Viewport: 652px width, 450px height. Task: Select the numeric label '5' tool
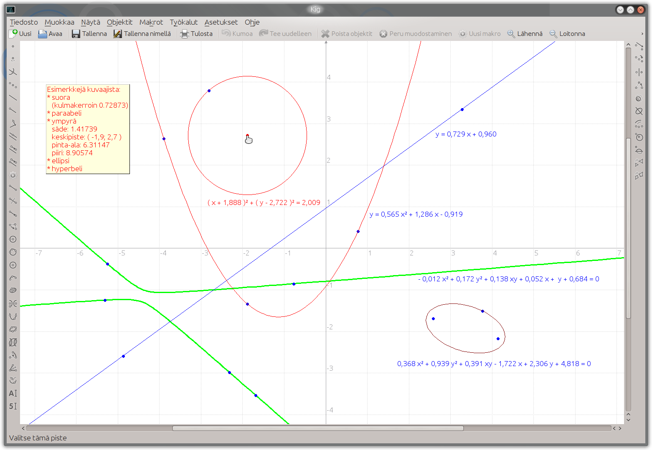(13, 406)
